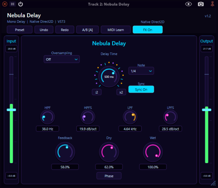This screenshot has height=188, width=218.
Task: Click the Output peak readout -21.7 dB
Action: point(207,49)
